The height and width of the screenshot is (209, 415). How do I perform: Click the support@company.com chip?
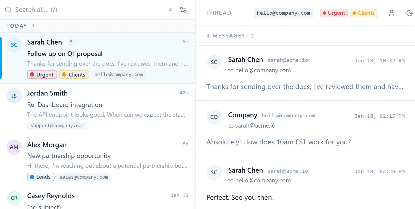tap(57, 126)
